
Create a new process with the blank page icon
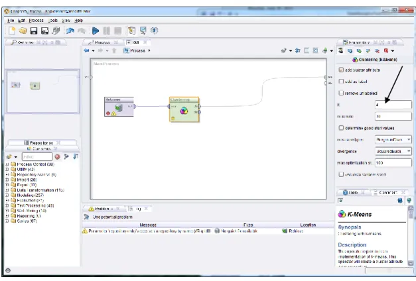[12, 30]
